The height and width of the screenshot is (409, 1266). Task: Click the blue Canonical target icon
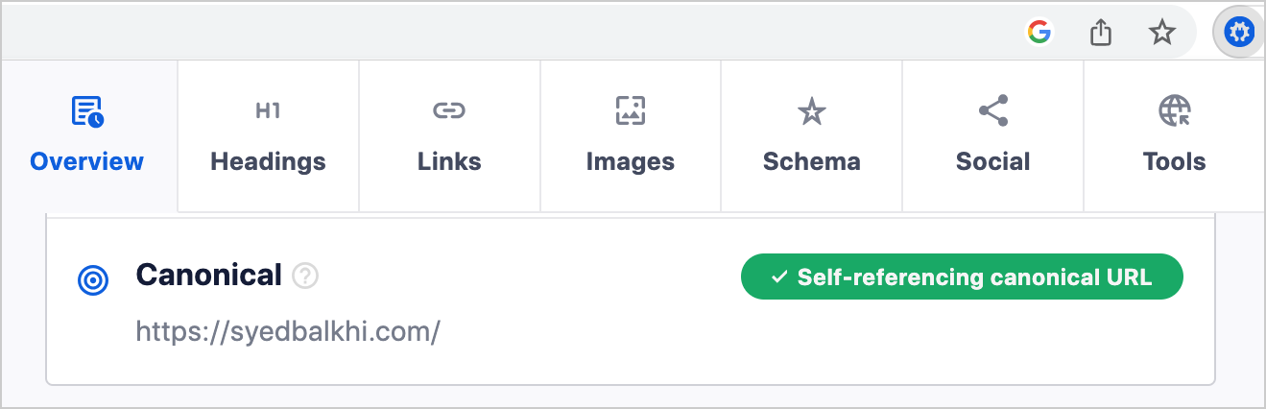tap(93, 280)
